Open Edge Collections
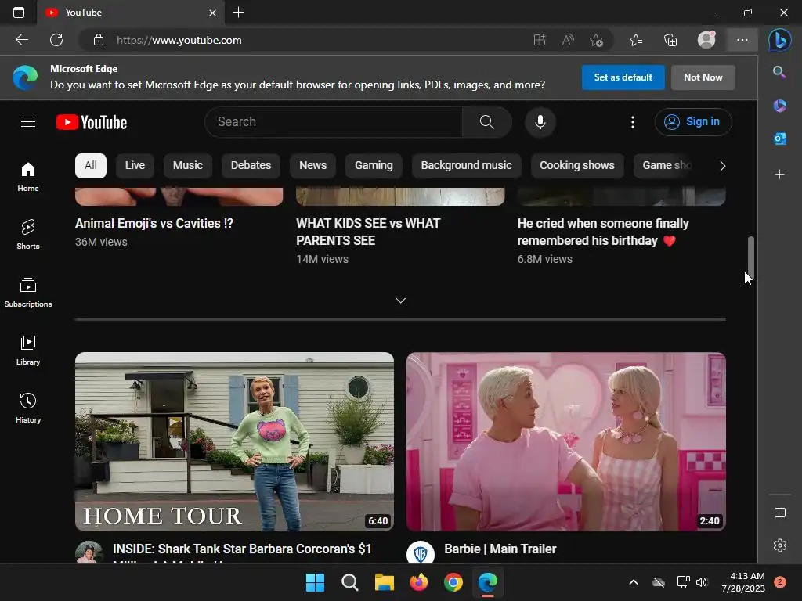802x601 pixels. [x=670, y=40]
